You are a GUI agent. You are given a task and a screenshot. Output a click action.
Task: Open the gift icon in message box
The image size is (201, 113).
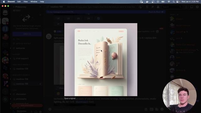(x=146, y=109)
